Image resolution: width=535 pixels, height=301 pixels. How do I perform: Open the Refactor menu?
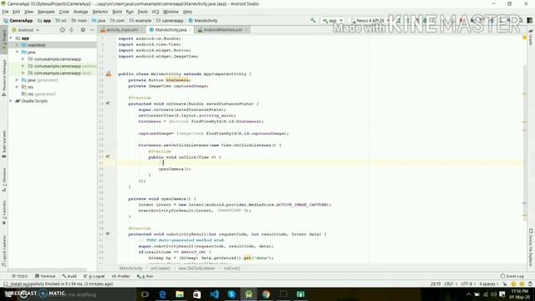[x=100, y=12]
